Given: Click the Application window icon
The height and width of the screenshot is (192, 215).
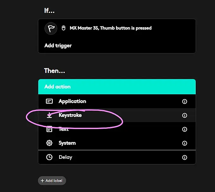Looking at the screenshot, I should click(49, 101).
